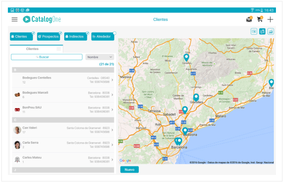Image resolution: width=285 pixels, height=184 pixels.
Task: Toggle the Clientes filter
Action: pyautogui.click(x=21, y=37)
